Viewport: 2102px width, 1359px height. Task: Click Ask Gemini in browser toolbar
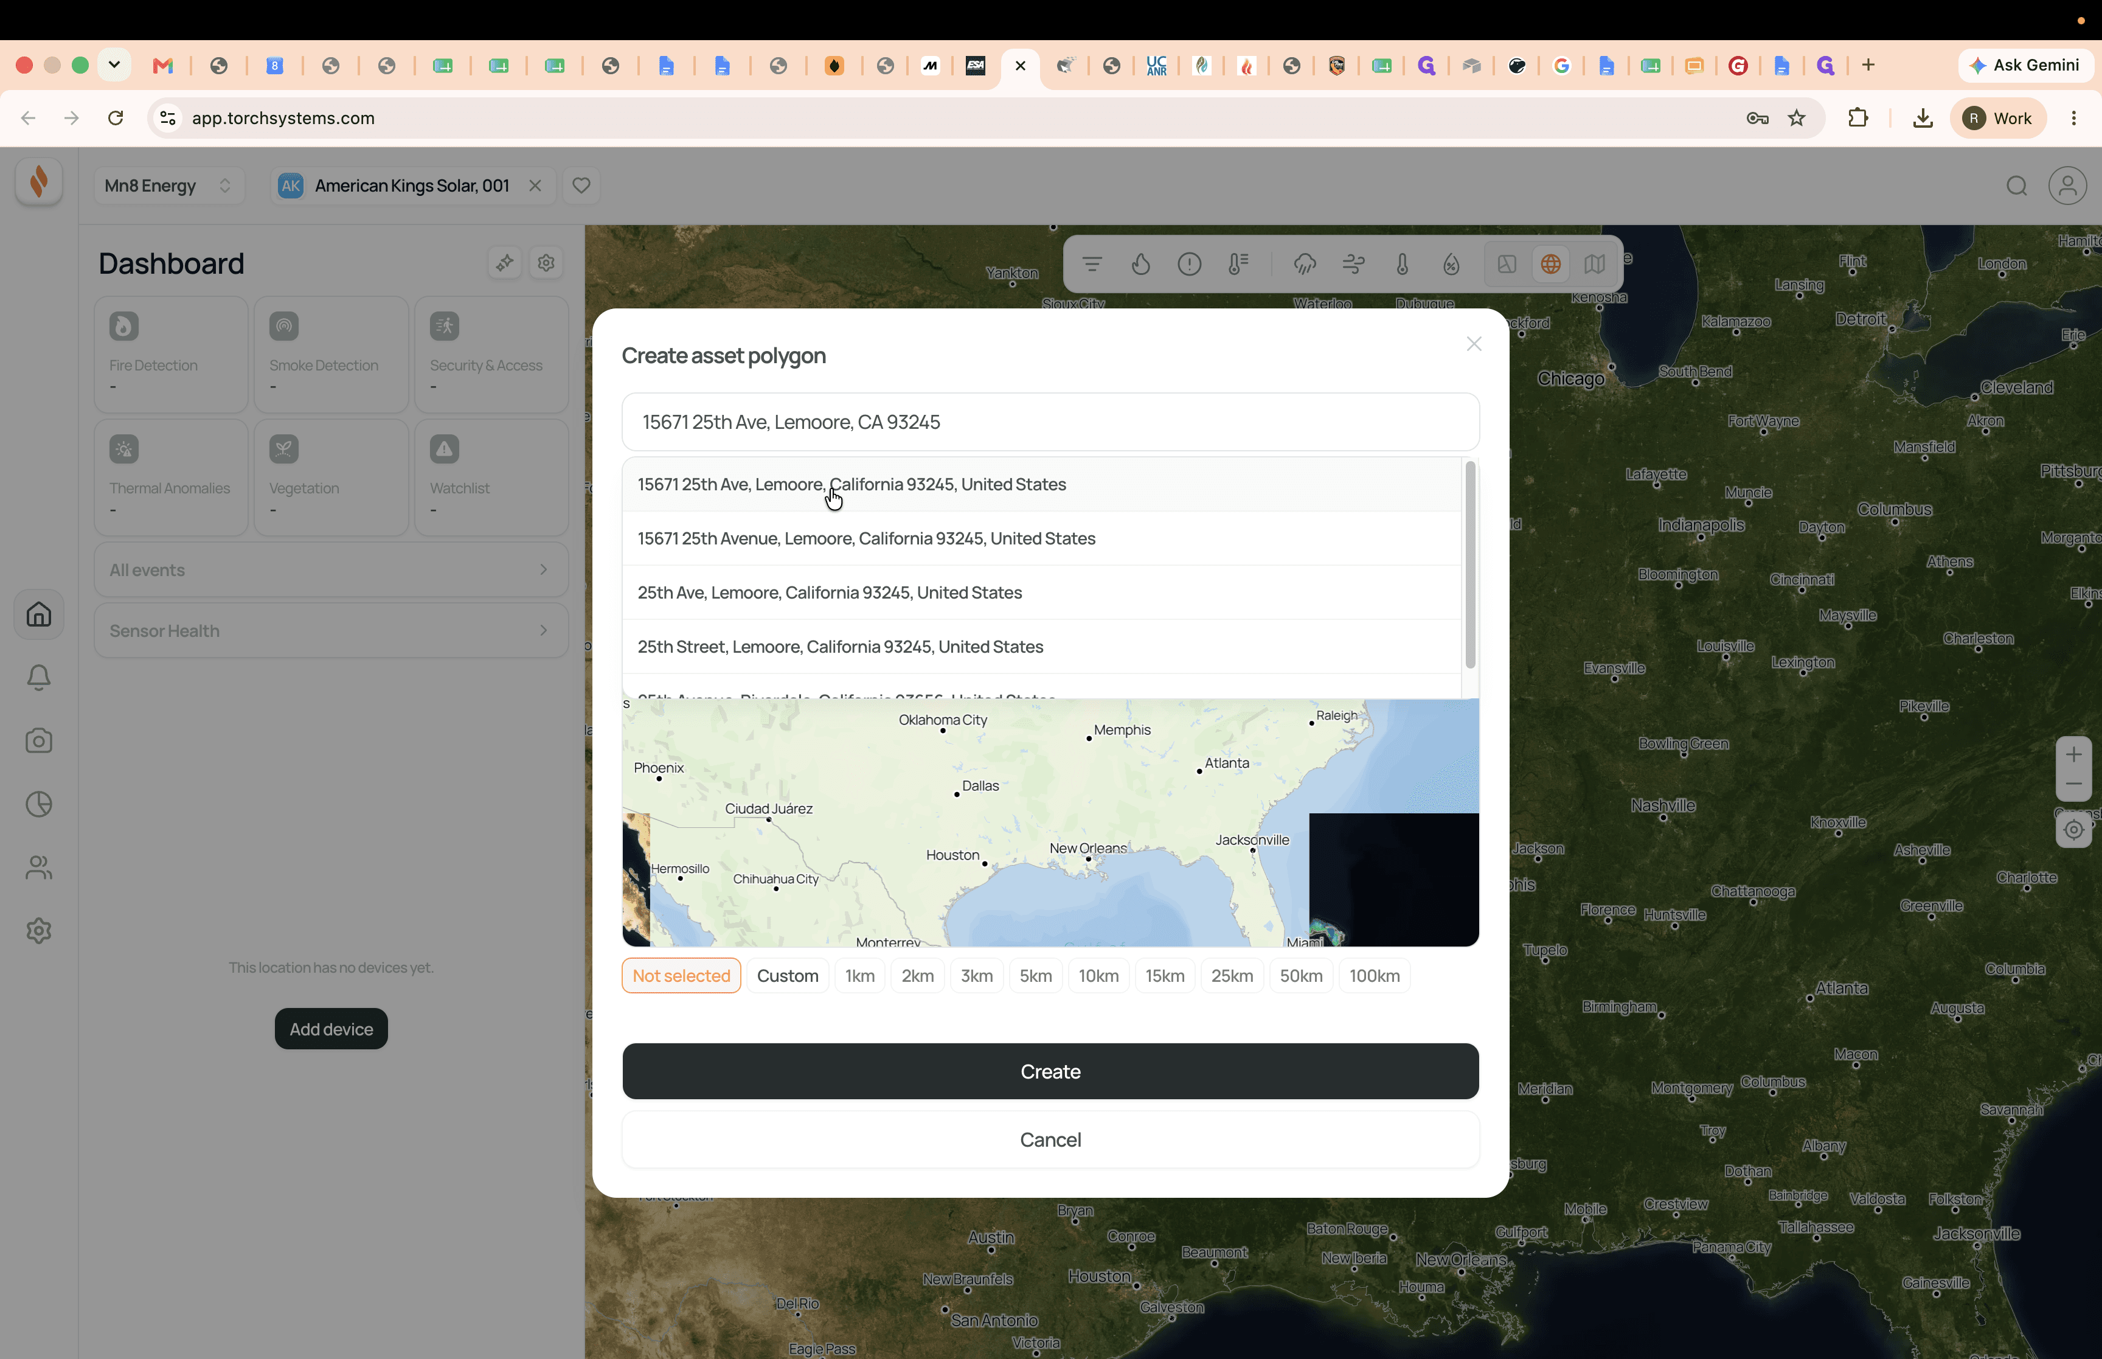coord(2026,65)
